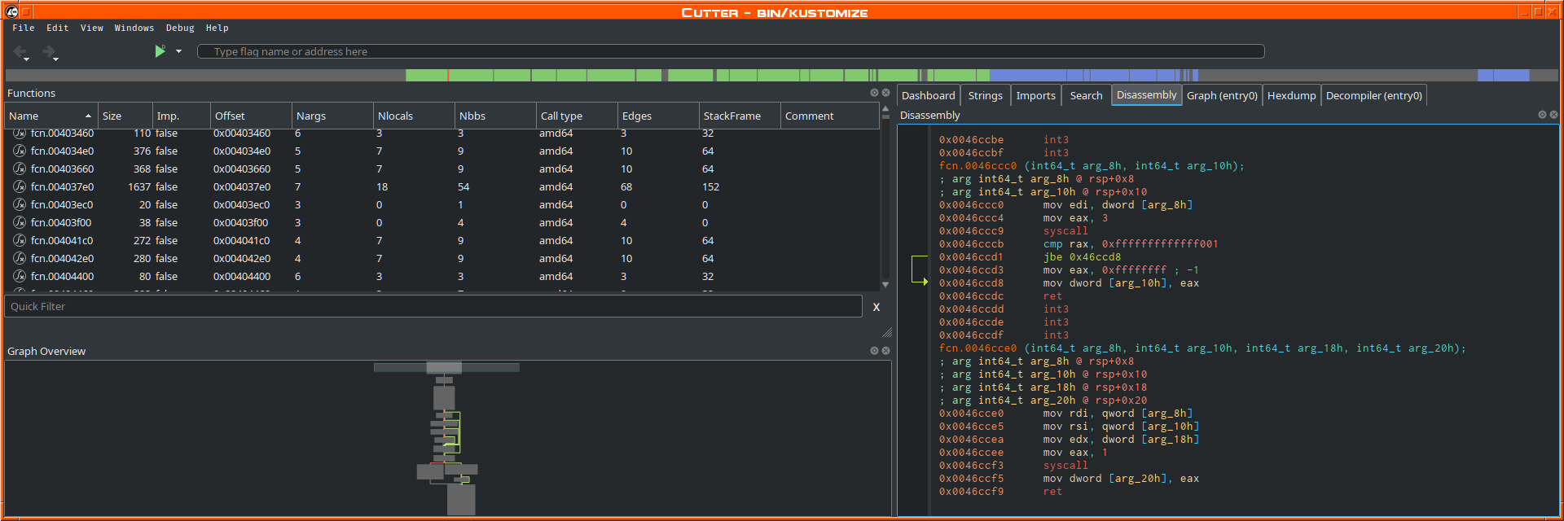This screenshot has width=1564, height=521.
Task: Float the Graph Overview panel
Action: point(874,351)
